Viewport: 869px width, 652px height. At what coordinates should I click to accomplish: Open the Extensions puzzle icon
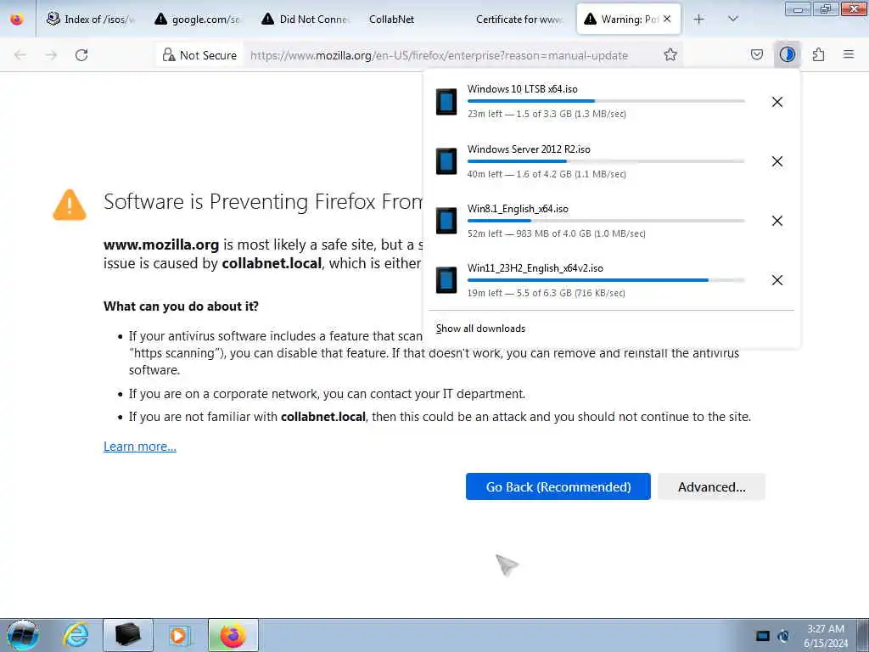tap(818, 54)
